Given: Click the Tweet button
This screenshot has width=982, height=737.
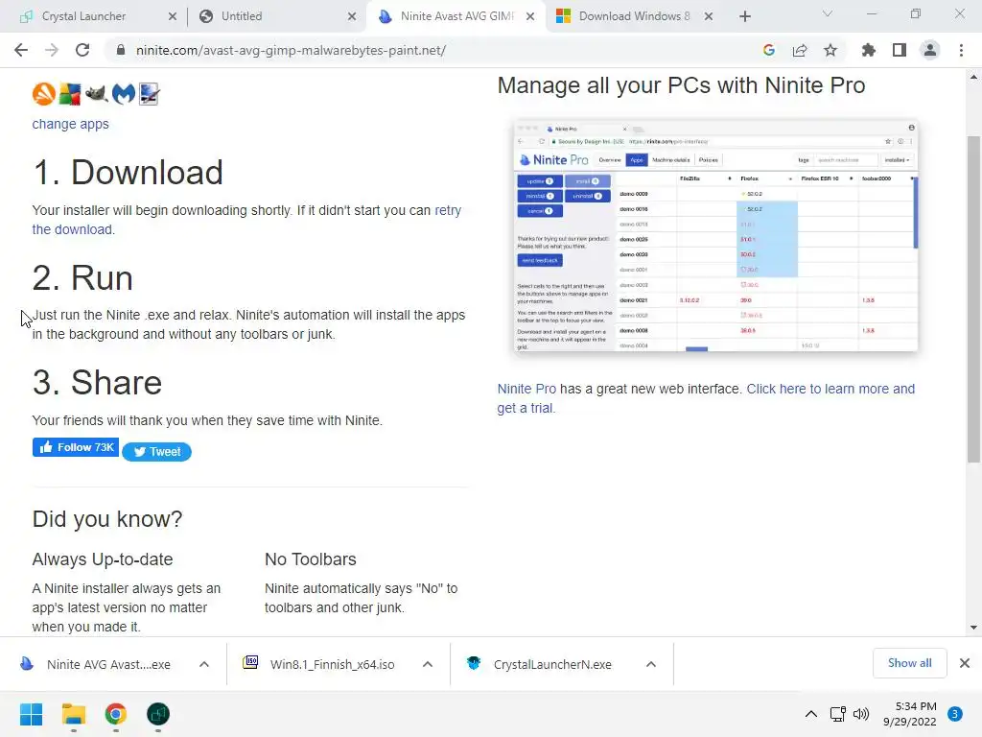Looking at the screenshot, I should [x=156, y=452].
